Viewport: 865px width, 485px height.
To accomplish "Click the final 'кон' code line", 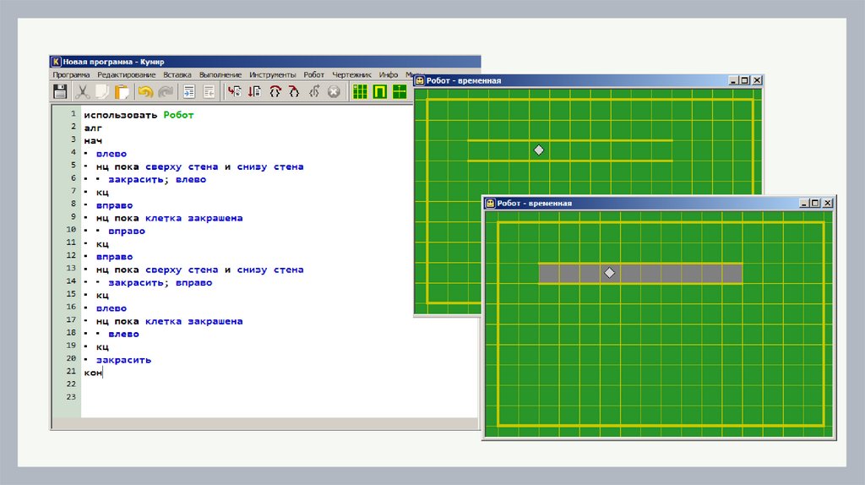I will point(93,373).
